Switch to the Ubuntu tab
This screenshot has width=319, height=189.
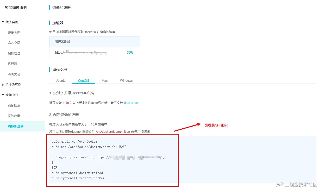[x=61, y=81]
